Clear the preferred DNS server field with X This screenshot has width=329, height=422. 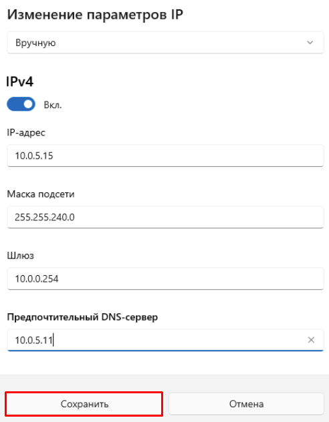[311, 340]
